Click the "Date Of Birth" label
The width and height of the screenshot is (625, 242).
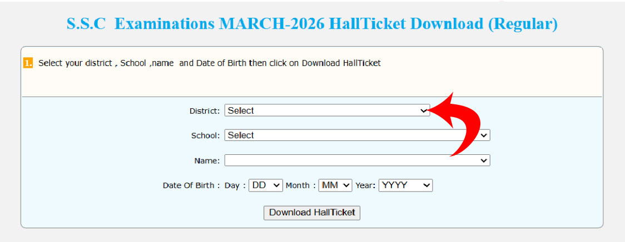(189, 186)
